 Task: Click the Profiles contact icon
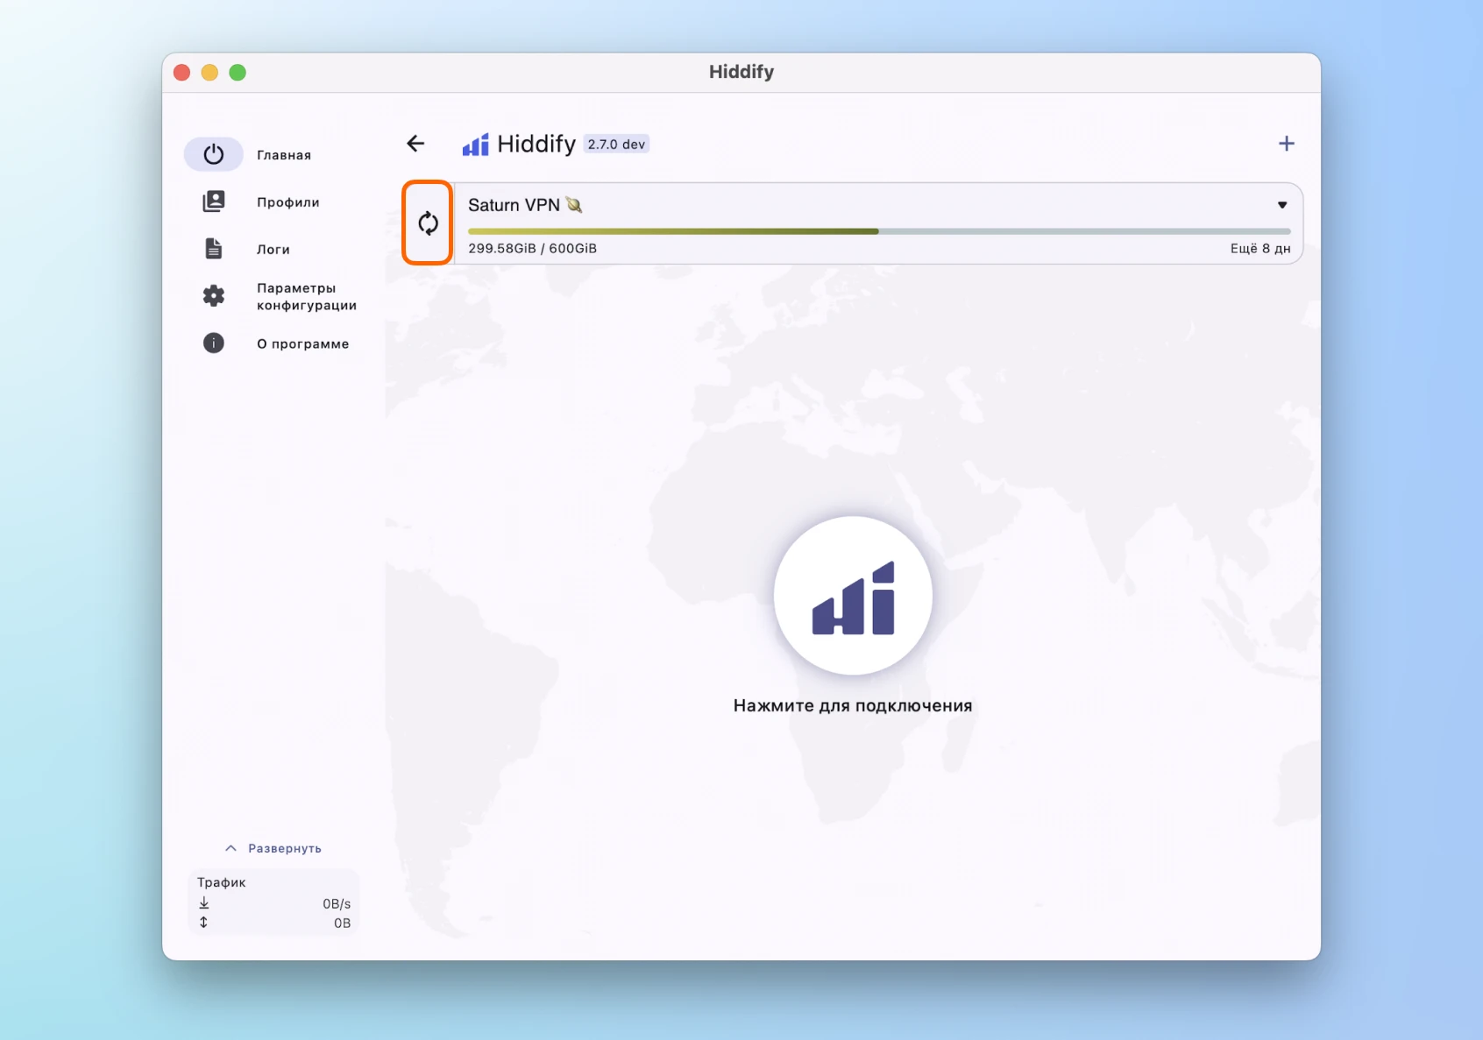[213, 202]
